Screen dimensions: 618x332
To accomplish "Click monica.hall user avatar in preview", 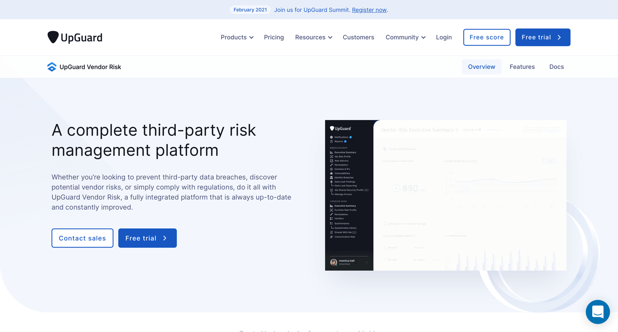I will point(334,262).
